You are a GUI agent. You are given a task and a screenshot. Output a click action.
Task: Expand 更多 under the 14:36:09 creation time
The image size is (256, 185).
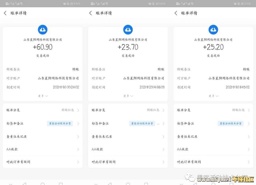(x=128, y=96)
